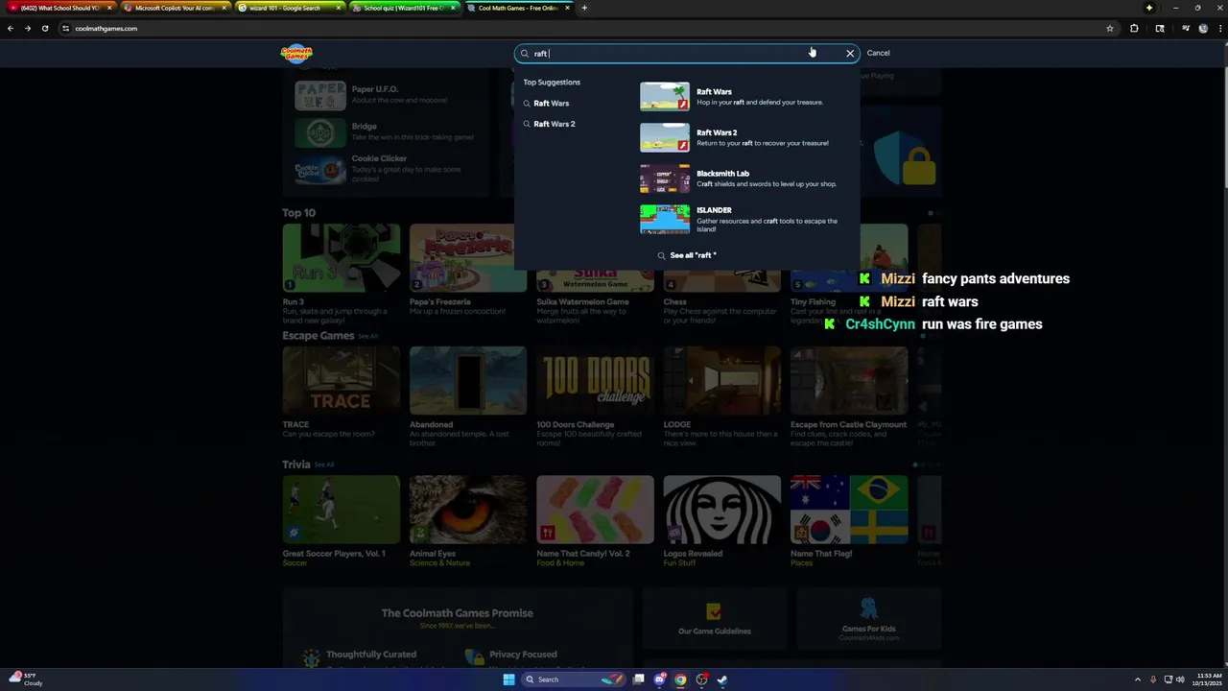The height and width of the screenshot is (691, 1228).
Task: Choose the 'Raft Wars 2' top suggestion
Action: tap(555, 124)
